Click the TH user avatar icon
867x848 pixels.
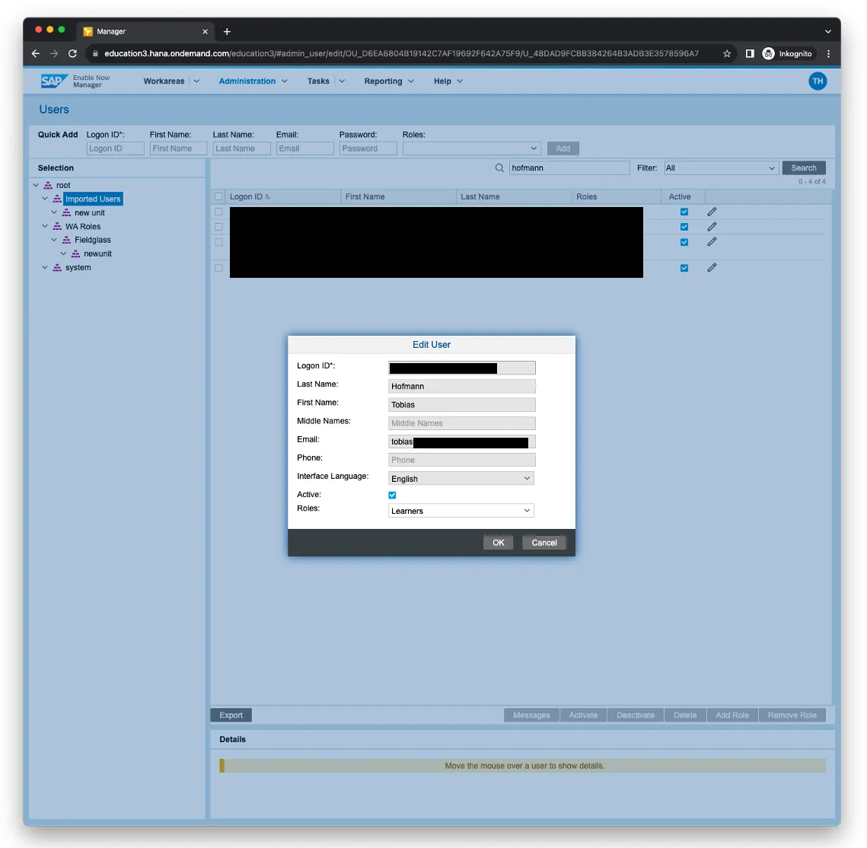point(818,81)
